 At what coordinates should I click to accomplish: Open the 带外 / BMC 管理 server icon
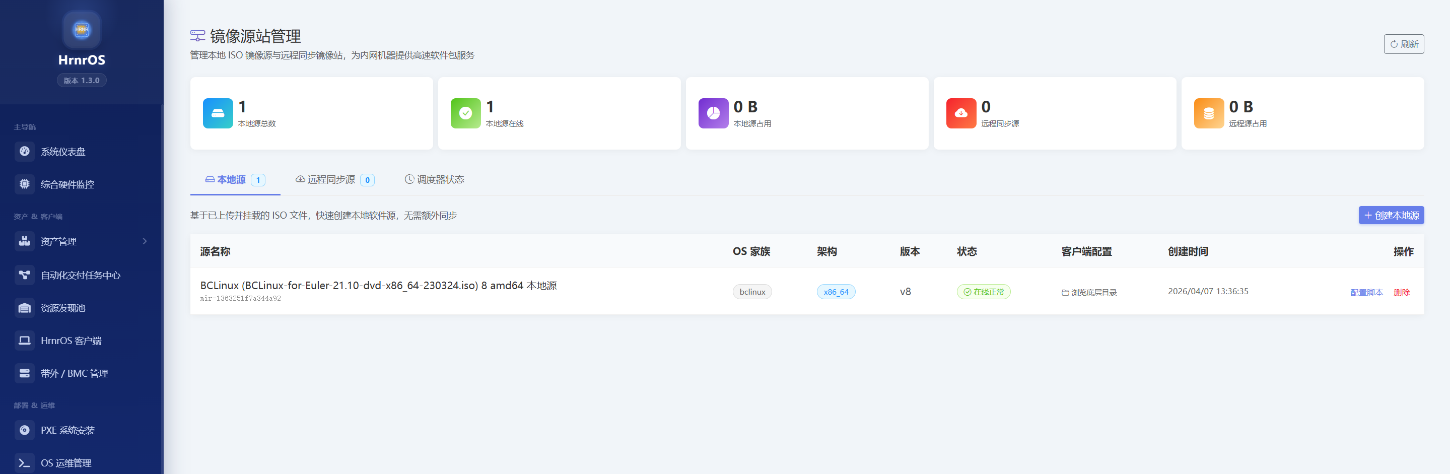(x=24, y=373)
